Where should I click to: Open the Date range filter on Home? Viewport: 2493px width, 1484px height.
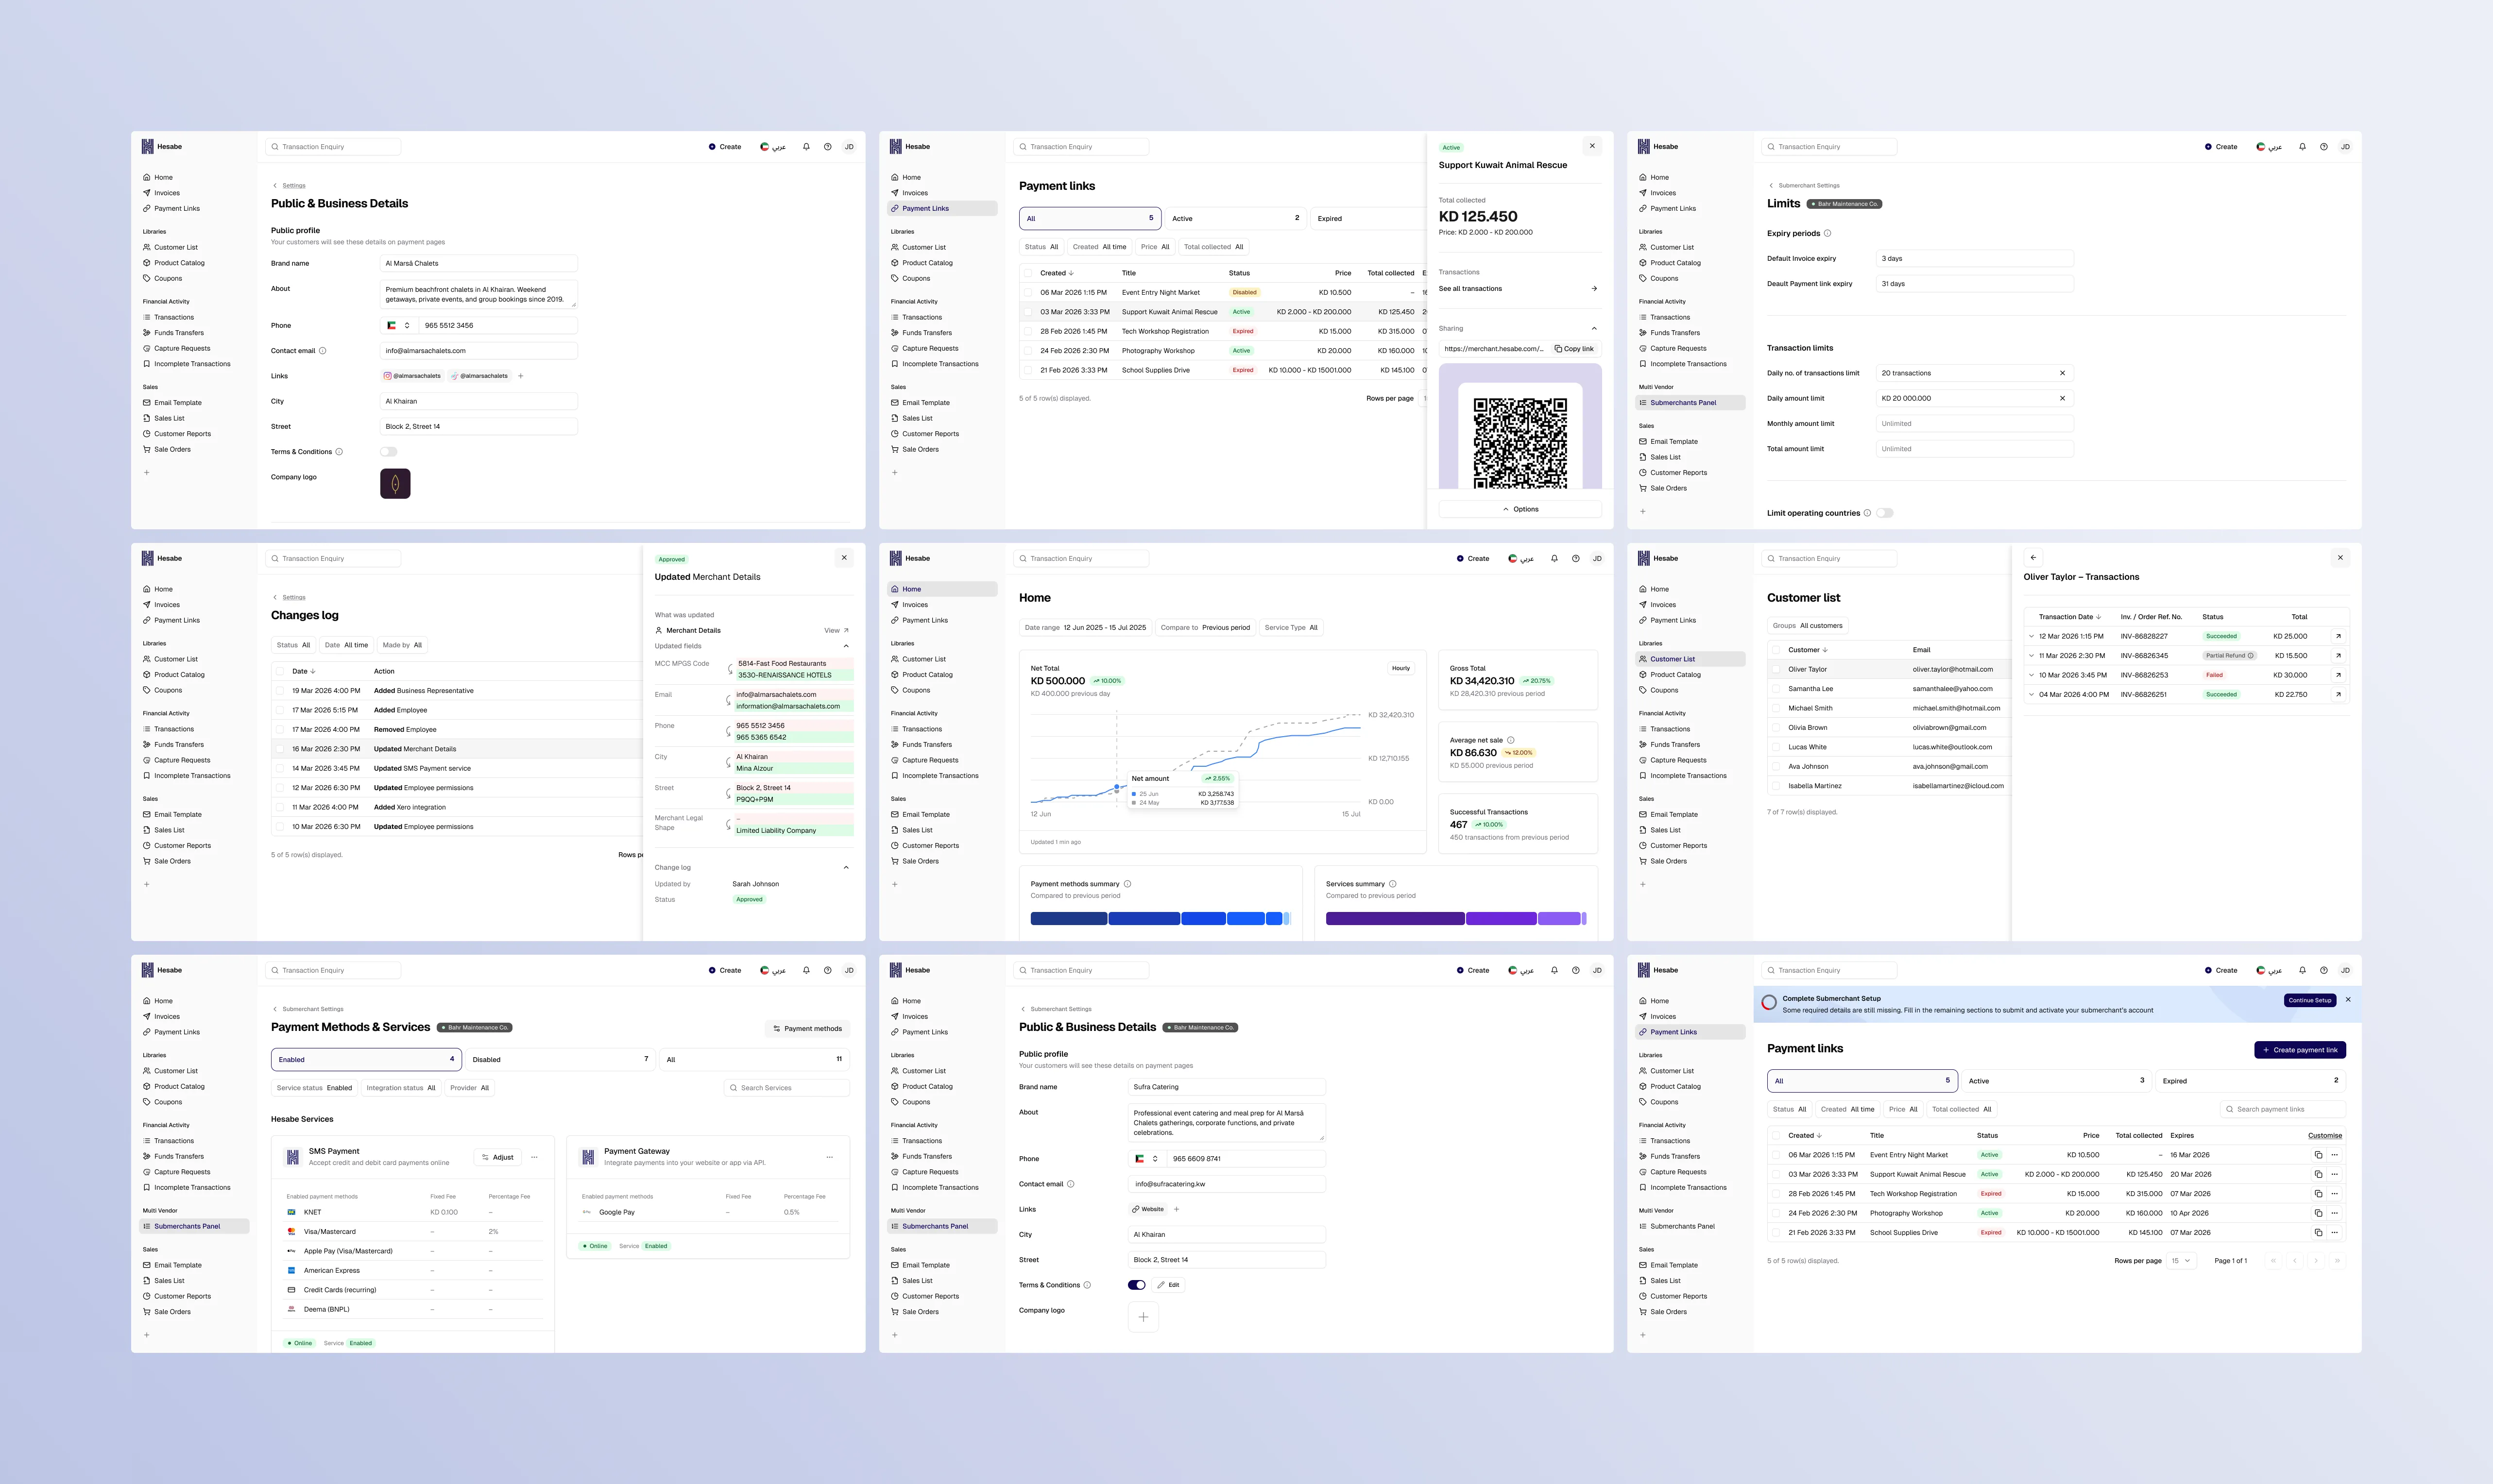coord(1085,628)
